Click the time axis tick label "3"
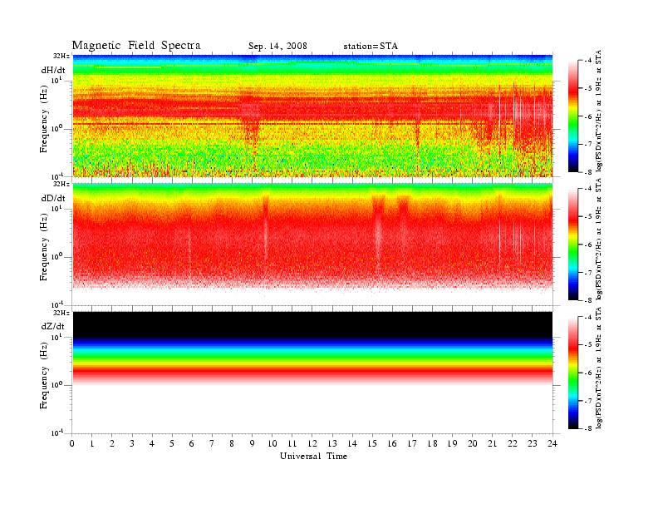658x509 pixels. (132, 443)
